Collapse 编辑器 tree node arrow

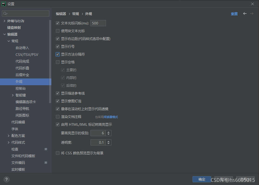[x=4, y=34]
